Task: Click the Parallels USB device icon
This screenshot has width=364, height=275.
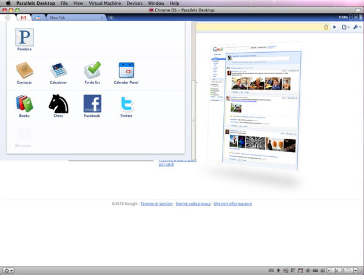Action: pos(278,270)
